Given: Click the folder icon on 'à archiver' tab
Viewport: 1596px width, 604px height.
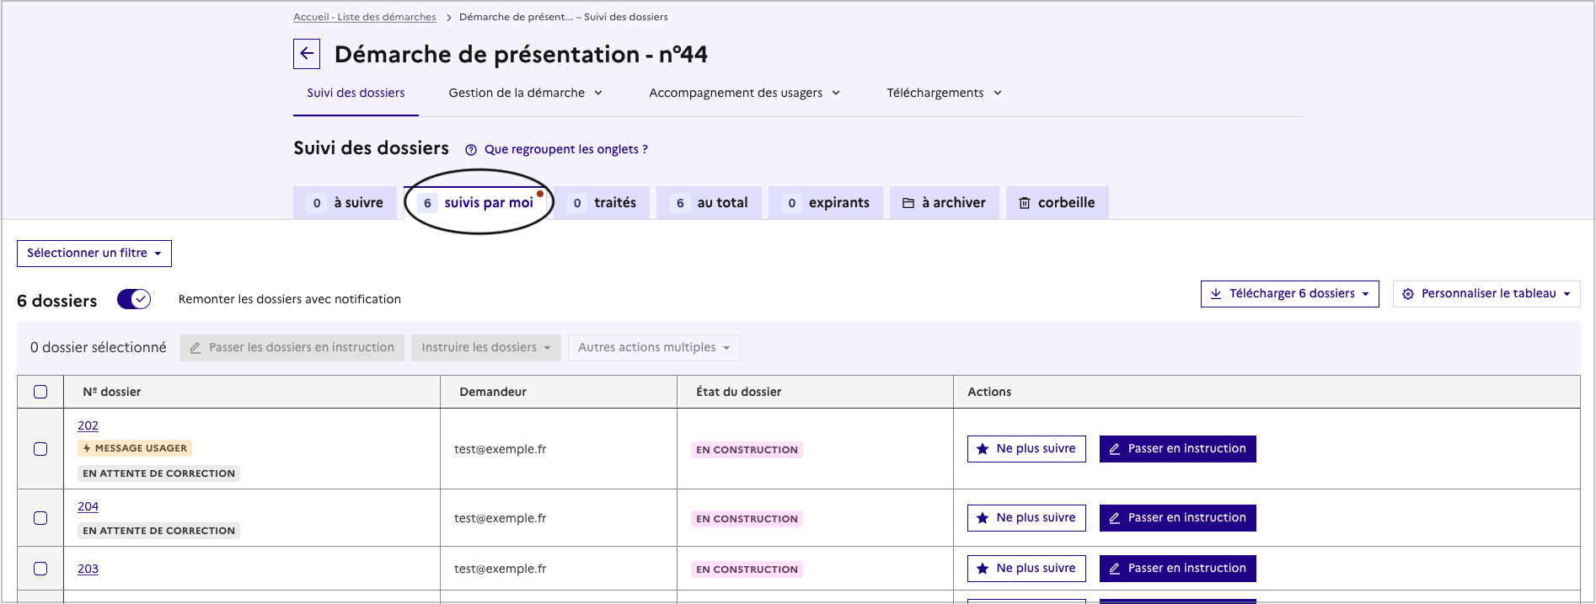Looking at the screenshot, I should pyautogui.click(x=908, y=203).
